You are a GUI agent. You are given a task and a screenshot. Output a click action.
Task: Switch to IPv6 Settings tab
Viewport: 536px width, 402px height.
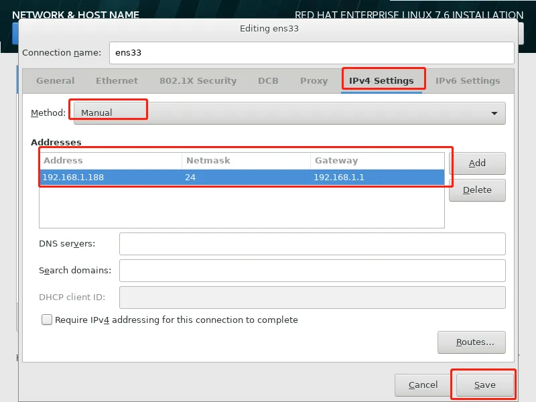468,80
